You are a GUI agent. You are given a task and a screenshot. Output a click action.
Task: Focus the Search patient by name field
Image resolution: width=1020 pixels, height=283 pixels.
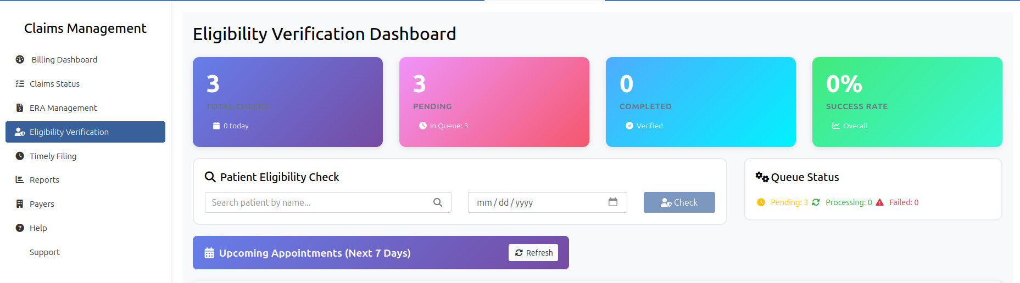tap(319, 202)
